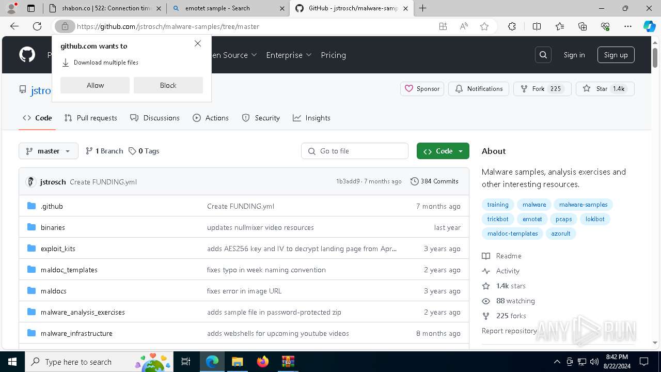The image size is (661, 372).
Task: Click the favorites star in address bar
Action: tap(484, 26)
